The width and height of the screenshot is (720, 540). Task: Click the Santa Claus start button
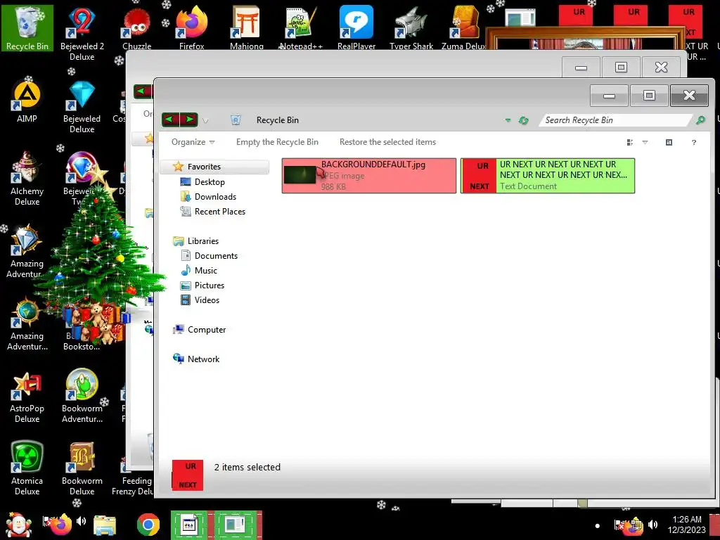[18, 525]
